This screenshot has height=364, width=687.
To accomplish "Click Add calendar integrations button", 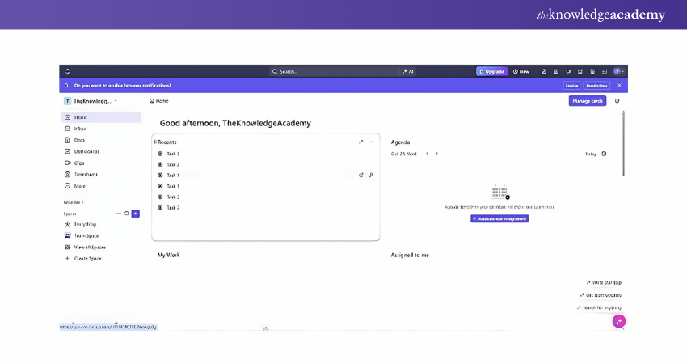I will coord(499,218).
